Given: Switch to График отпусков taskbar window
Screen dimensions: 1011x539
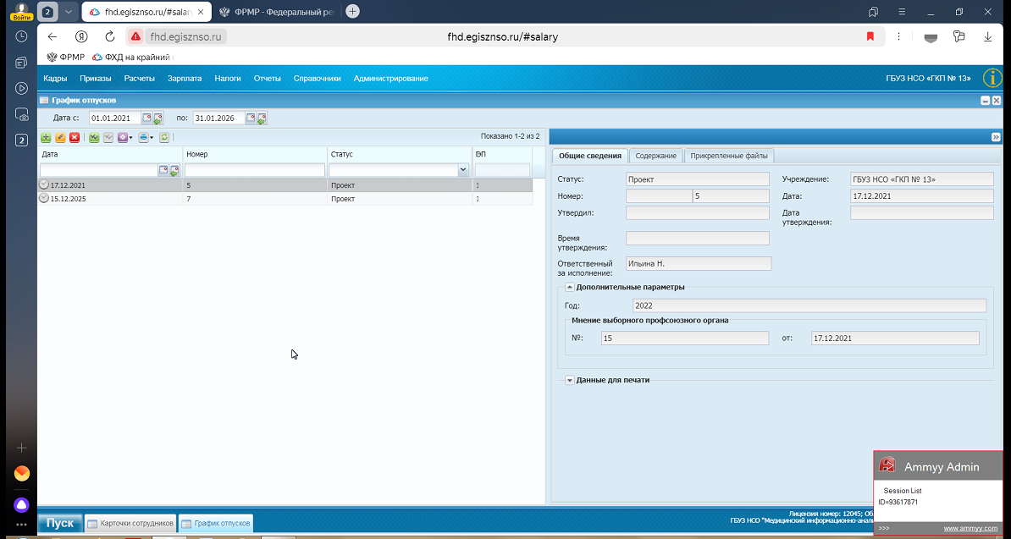Looking at the screenshot, I should [x=216, y=523].
